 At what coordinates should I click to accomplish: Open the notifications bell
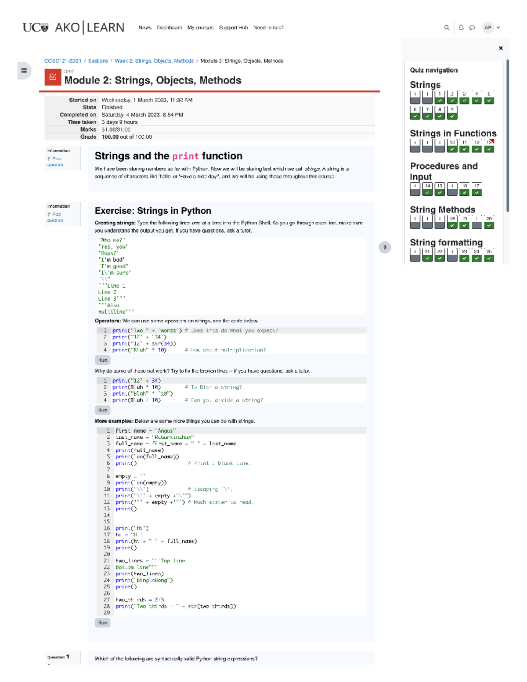(x=461, y=28)
